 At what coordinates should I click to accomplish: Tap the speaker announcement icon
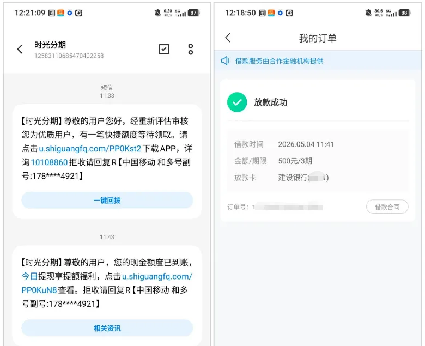[x=225, y=60]
